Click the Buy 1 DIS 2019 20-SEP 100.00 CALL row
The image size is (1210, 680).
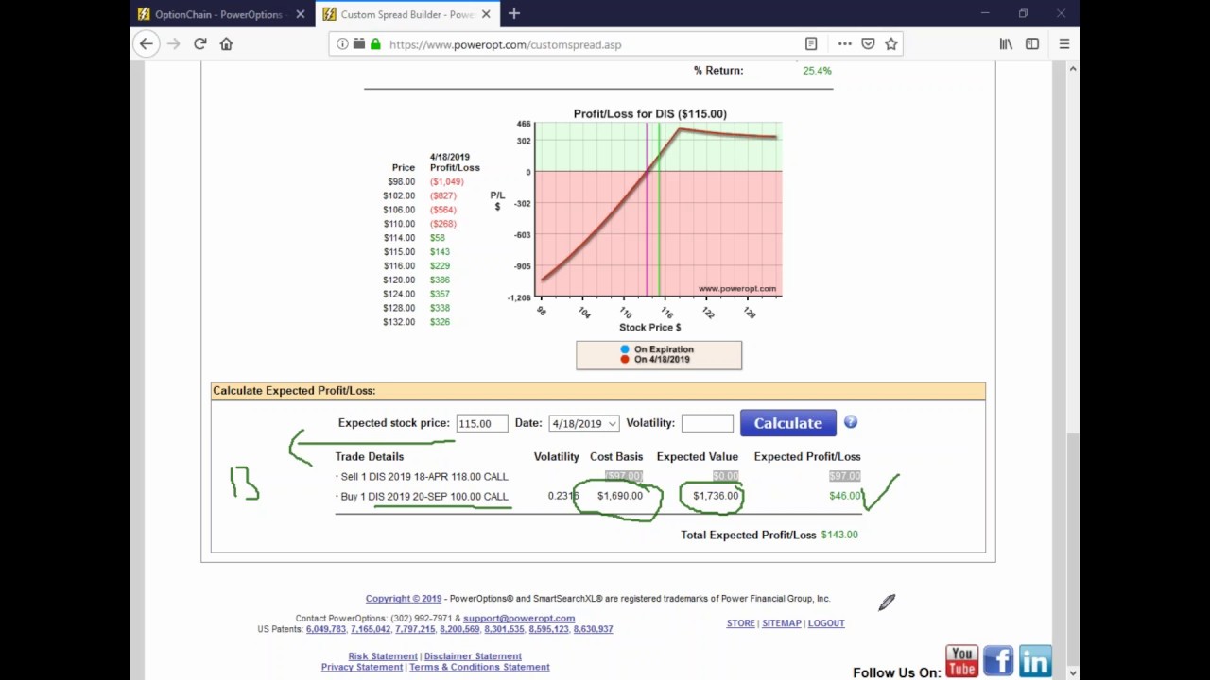(598, 496)
